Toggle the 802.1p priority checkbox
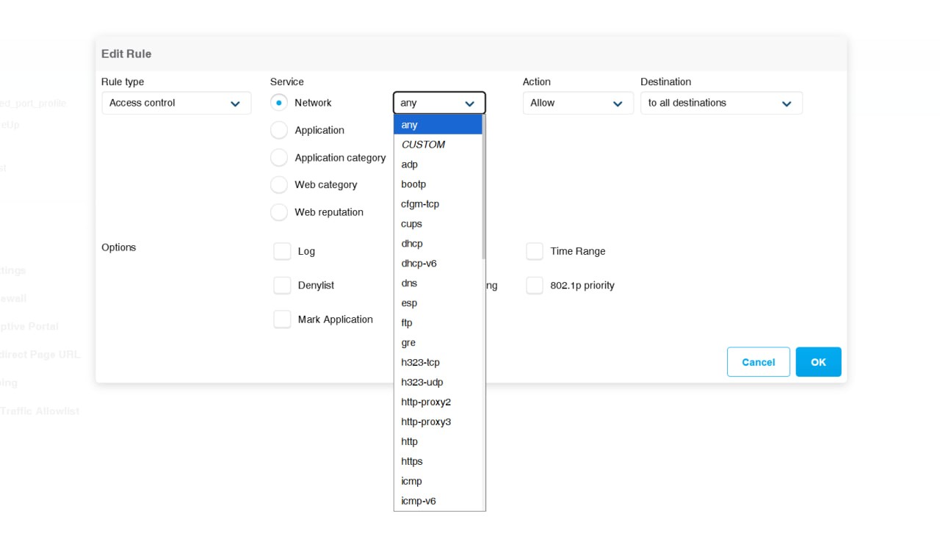The height and width of the screenshot is (550, 940). pos(535,286)
